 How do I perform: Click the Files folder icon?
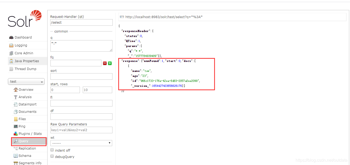[x=16, y=119]
